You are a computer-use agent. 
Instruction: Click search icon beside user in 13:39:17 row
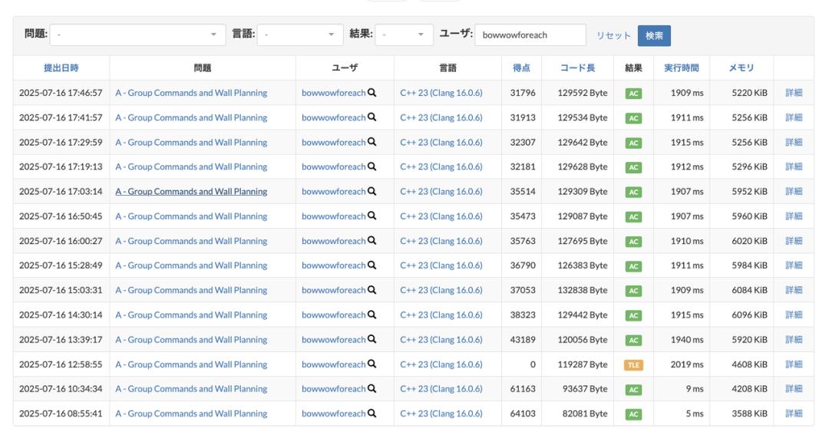coord(372,339)
